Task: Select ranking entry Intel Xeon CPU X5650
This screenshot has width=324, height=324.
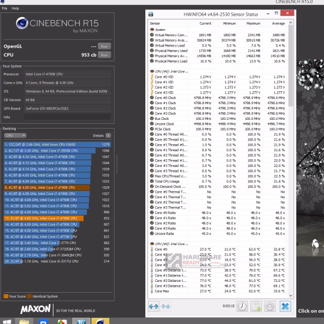Action: point(57,144)
